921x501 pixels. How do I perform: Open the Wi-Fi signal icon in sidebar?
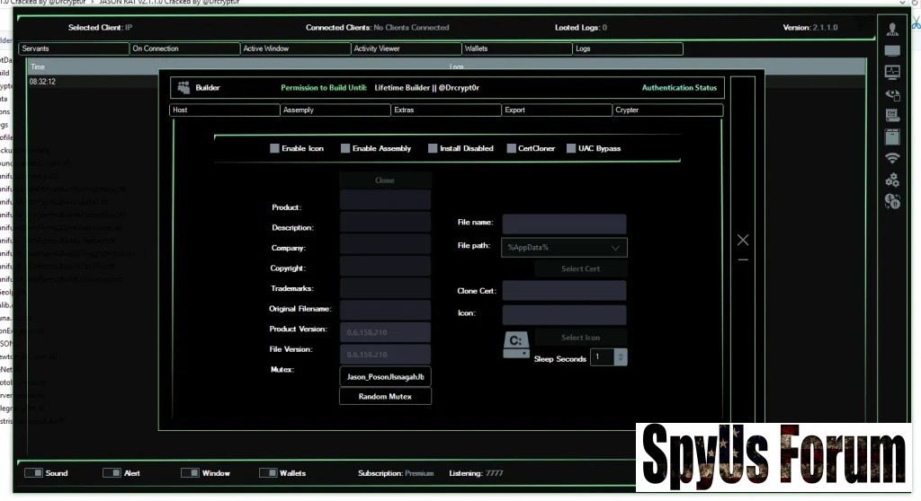pyautogui.click(x=891, y=158)
